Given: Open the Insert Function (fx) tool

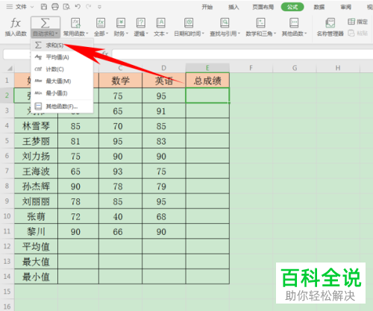Looking at the screenshot, I should tap(16, 27).
